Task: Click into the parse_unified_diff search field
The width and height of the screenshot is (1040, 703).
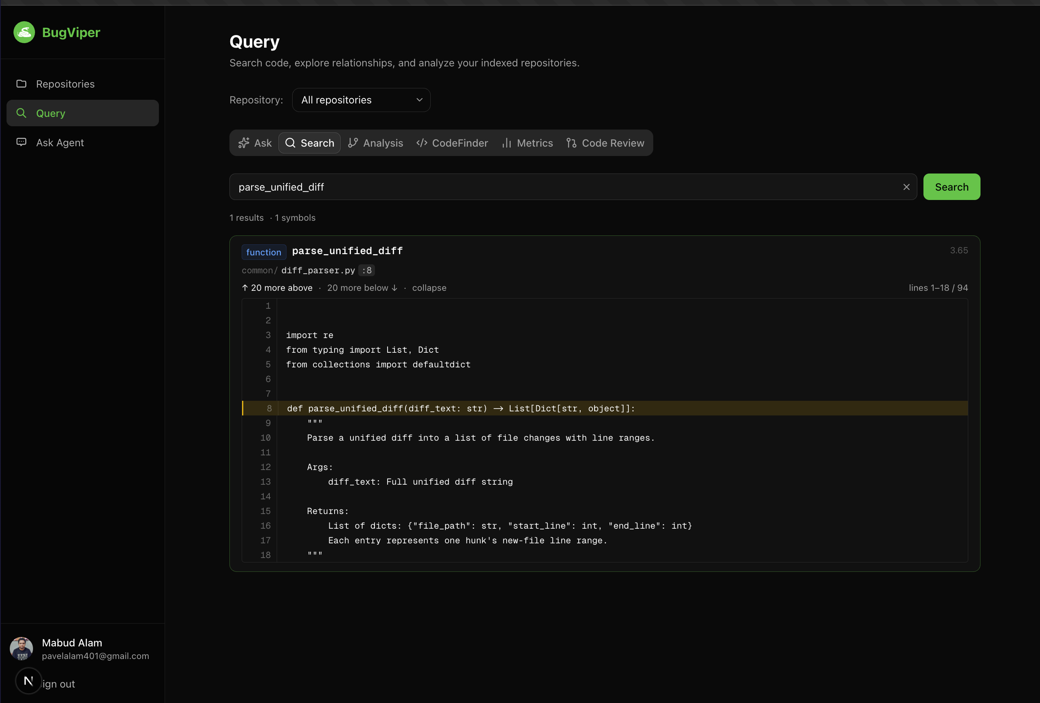Action: [x=564, y=187]
